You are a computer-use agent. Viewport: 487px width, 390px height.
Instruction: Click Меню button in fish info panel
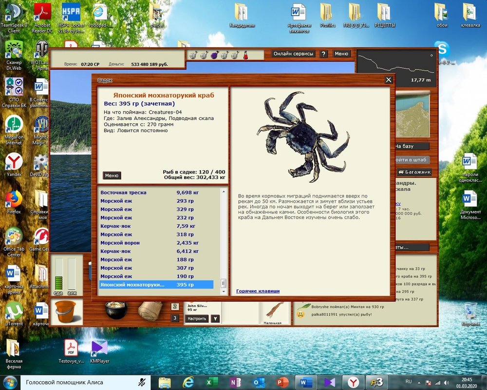click(112, 175)
